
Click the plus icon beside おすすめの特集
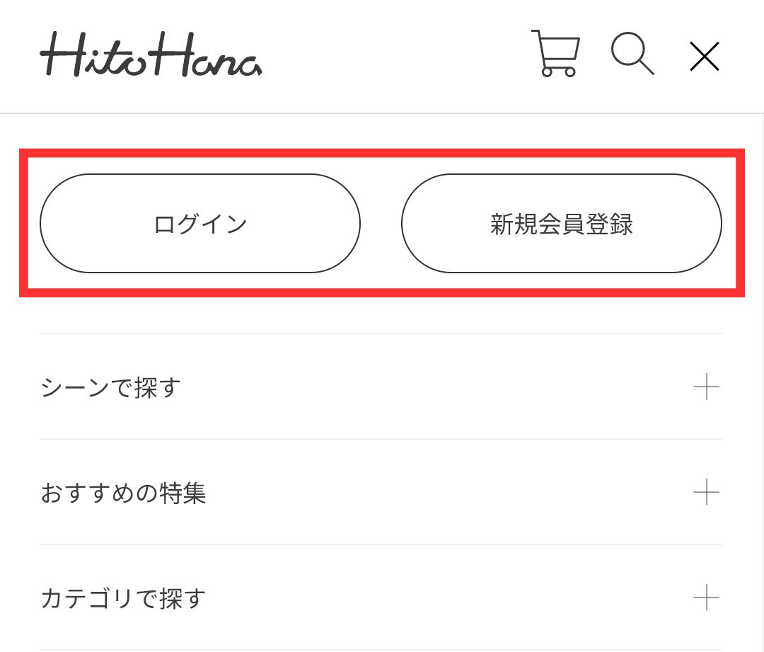pyautogui.click(x=707, y=493)
